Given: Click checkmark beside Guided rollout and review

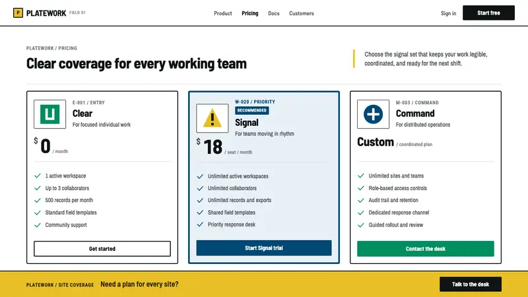Looking at the screenshot, I should (361, 225).
